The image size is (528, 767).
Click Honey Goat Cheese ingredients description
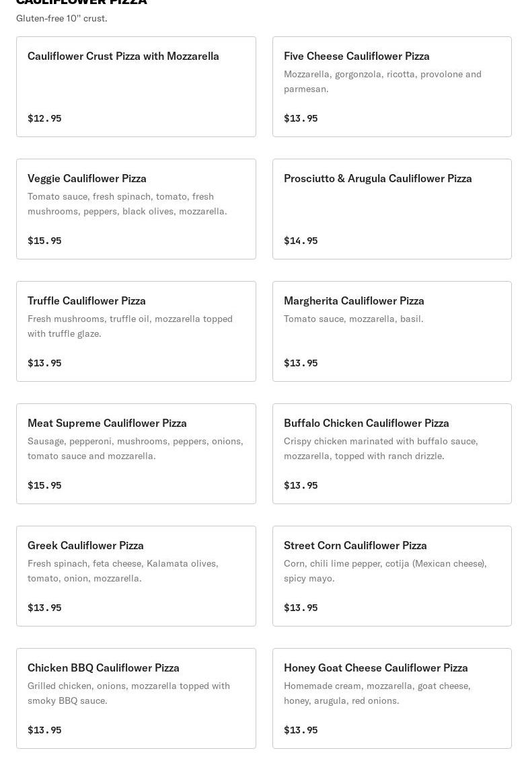pyautogui.click(x=377, y=693)
